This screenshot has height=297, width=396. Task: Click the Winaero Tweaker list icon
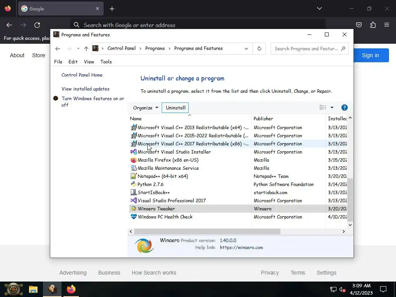point(133,208)
